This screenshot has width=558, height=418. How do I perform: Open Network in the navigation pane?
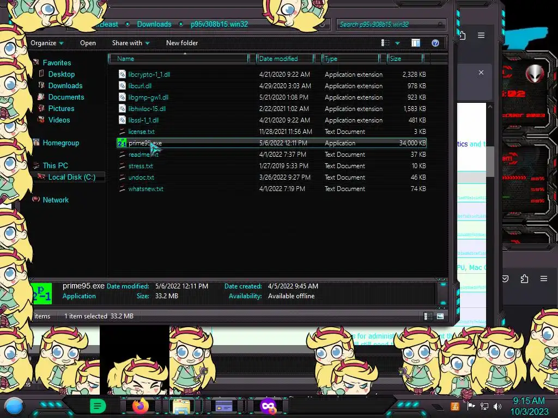pos(56,200)
